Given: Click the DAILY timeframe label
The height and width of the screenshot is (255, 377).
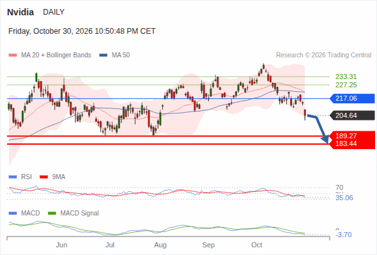Looking at the screenshot, I should [54, 12].
